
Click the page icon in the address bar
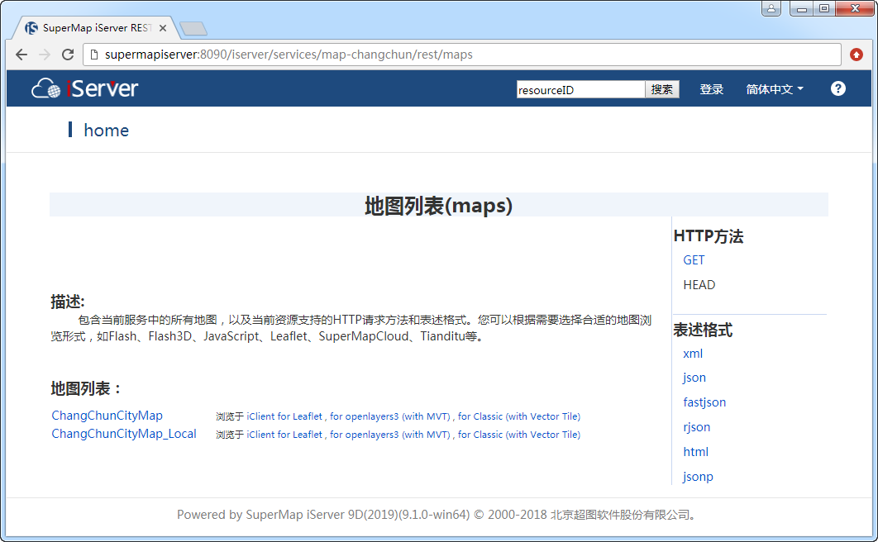94,55
